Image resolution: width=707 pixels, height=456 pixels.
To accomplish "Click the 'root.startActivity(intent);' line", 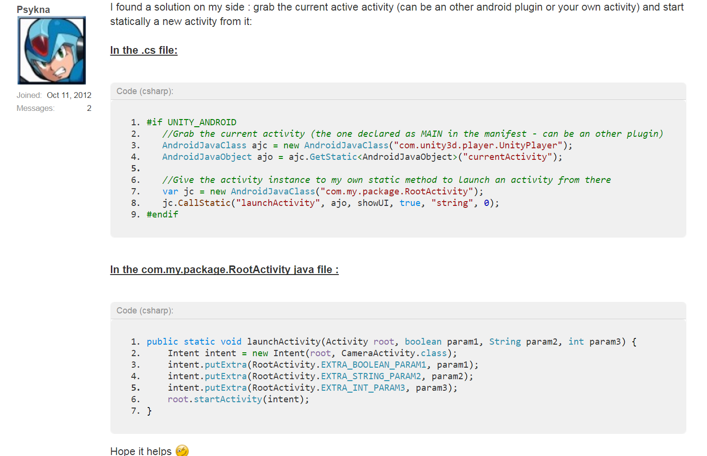I will pyautogui.click(x=239, y=399).
